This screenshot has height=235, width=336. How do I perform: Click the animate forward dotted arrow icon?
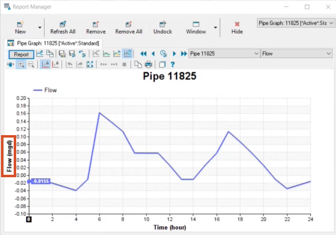[x=114, y=64]
